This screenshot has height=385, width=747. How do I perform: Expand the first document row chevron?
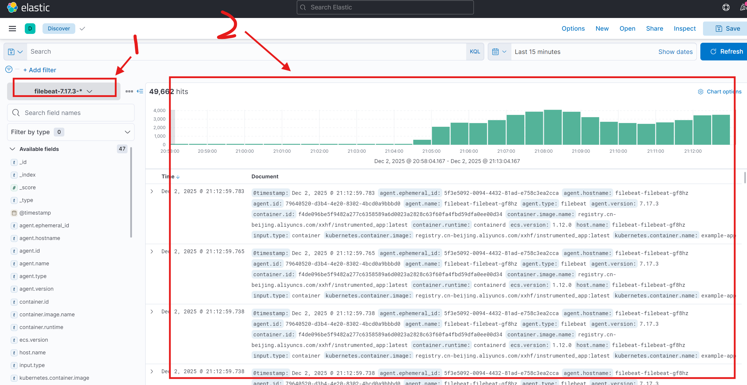[152, 191]
